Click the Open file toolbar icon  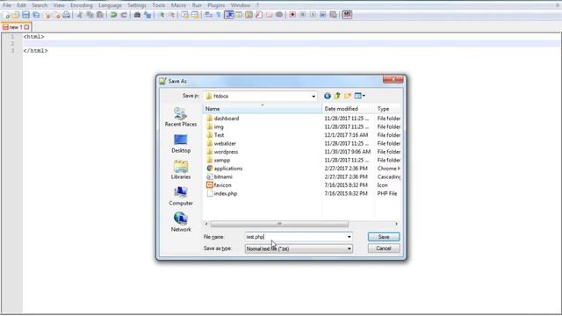point(16,15)
